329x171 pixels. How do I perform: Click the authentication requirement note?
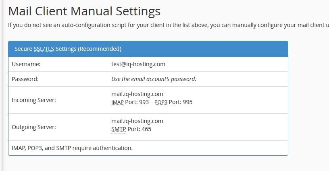tap(72, 148)
